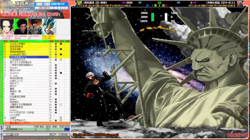The width and height of the screenshot is (250, 140).
Task: Click the hollow star in highlighted score 23 row
Action: tap(56, 57)
